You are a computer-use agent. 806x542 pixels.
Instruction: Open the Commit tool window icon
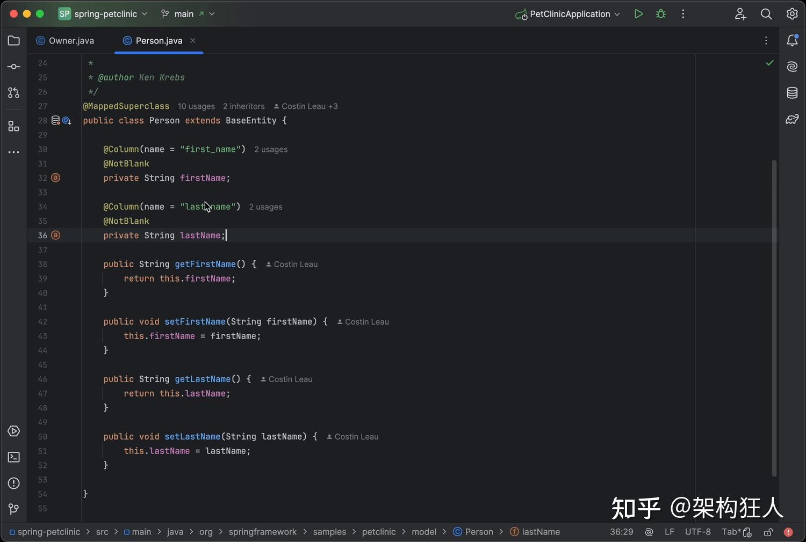(14, 67)
